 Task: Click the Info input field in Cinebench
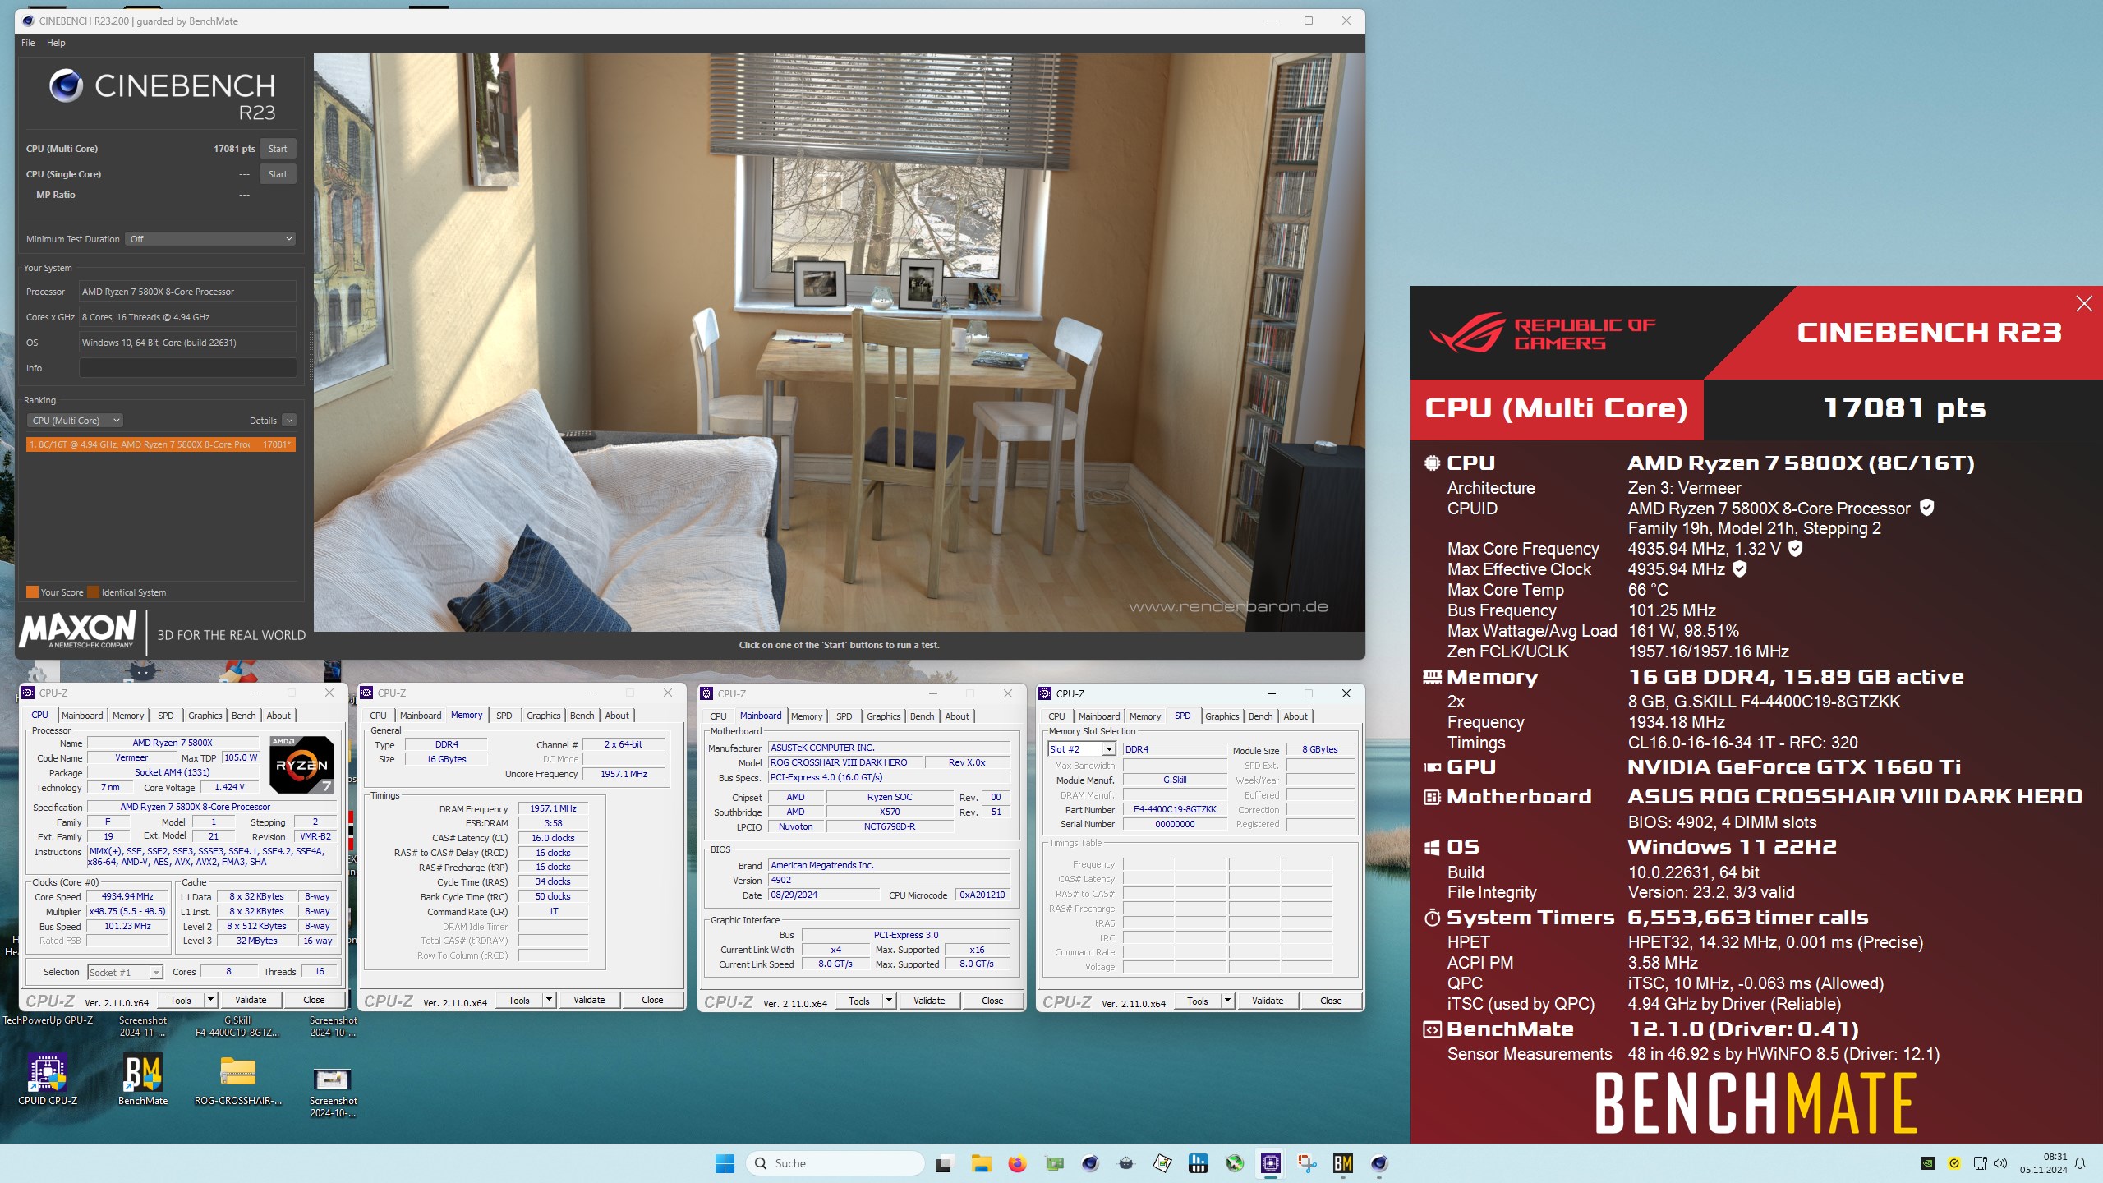(187, 368)
